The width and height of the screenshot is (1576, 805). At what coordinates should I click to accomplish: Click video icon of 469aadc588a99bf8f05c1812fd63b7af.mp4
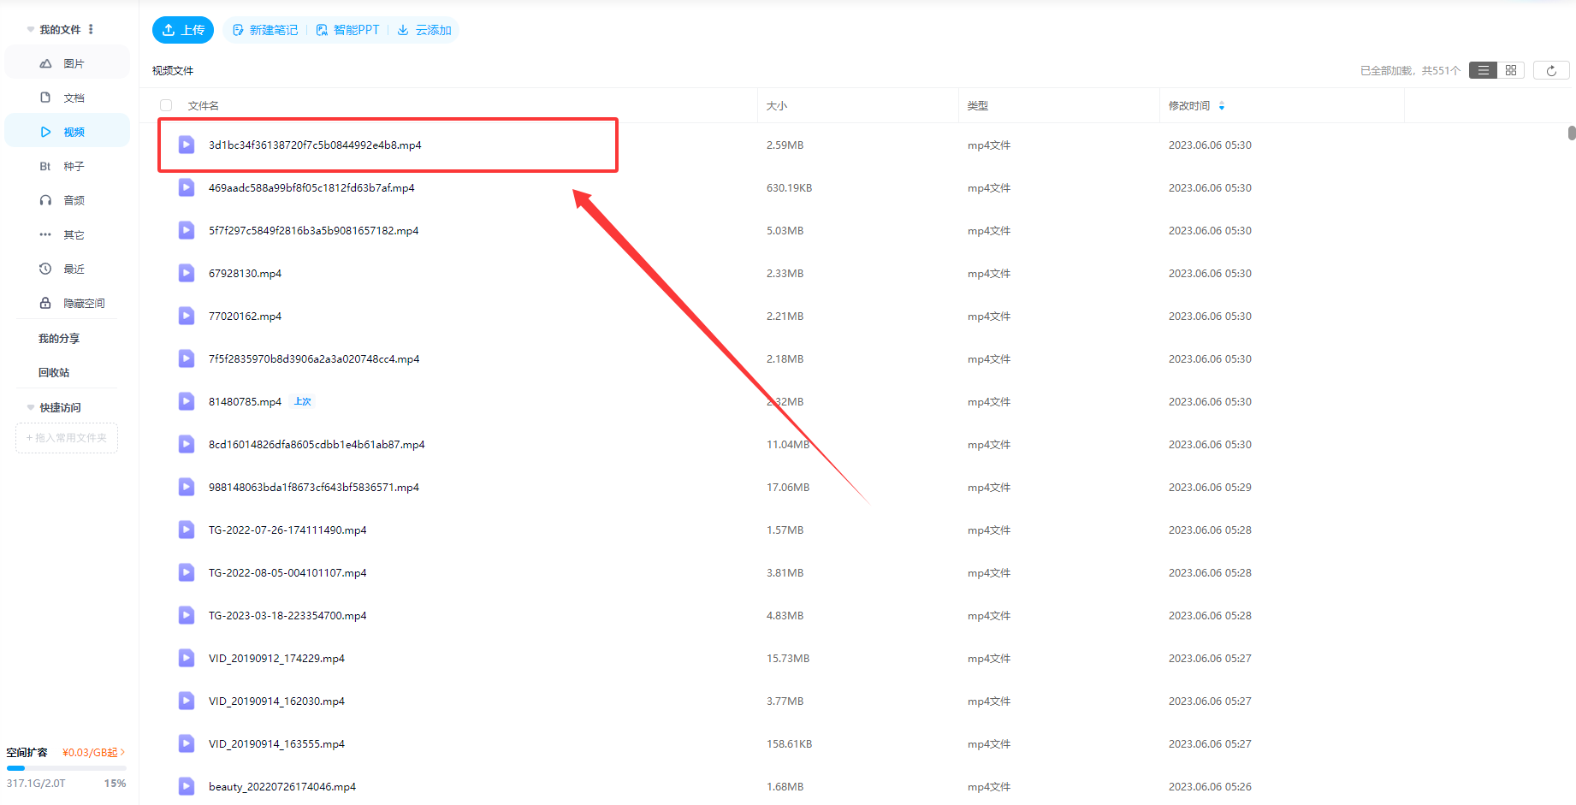pos(187,187)
